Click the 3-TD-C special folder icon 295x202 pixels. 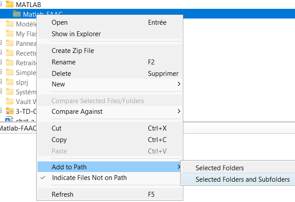tap(10, 111)
